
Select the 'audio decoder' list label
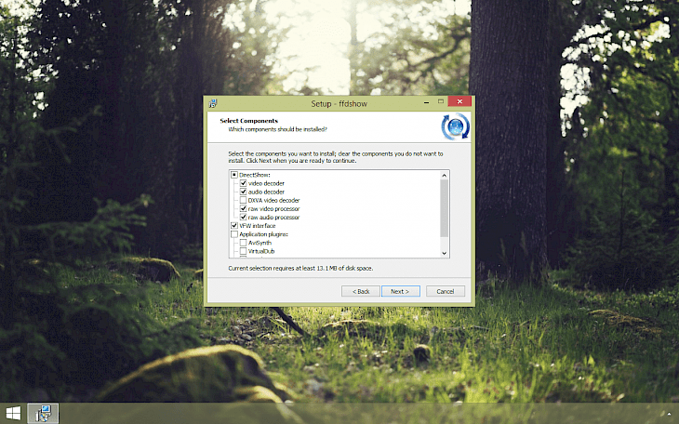[x=266, y=192]
